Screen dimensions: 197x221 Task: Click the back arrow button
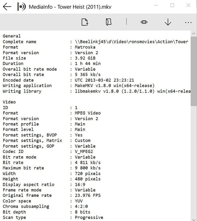pyautogui.click(x=7, y=6)
